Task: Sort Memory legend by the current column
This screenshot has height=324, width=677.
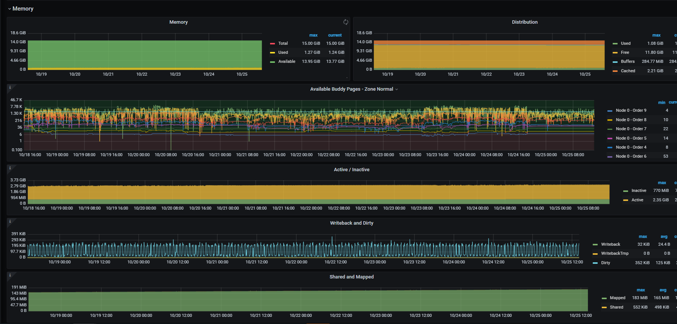Action: (335, 35)
